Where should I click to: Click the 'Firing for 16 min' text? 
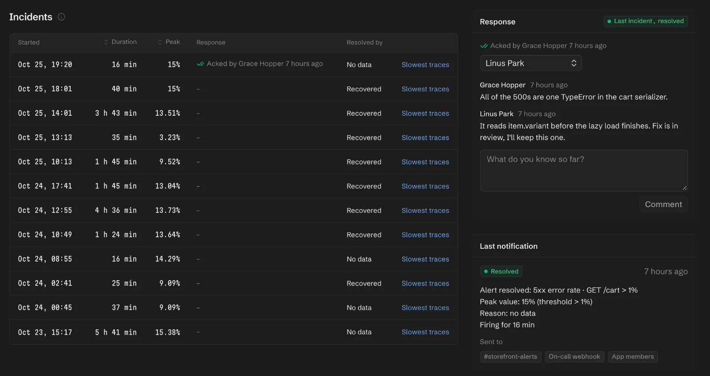pyautogui.click(x=507, y=325)
